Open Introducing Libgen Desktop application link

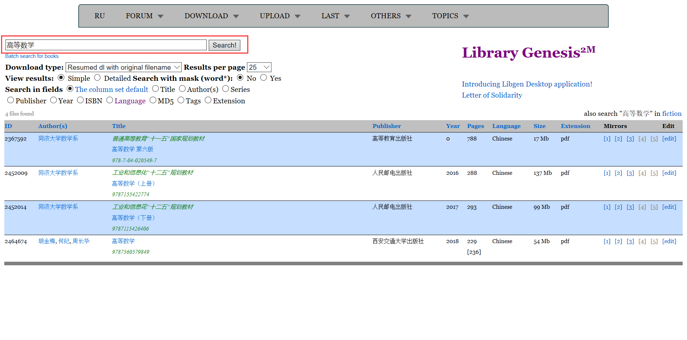(527, 84)
